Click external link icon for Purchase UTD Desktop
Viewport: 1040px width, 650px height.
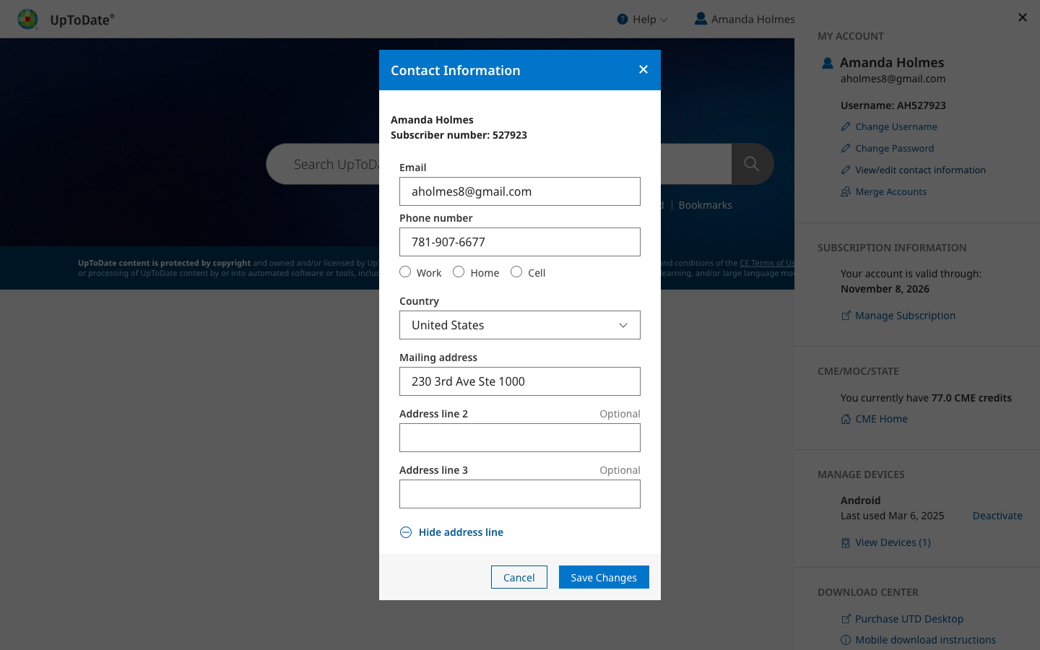(846, 619)
